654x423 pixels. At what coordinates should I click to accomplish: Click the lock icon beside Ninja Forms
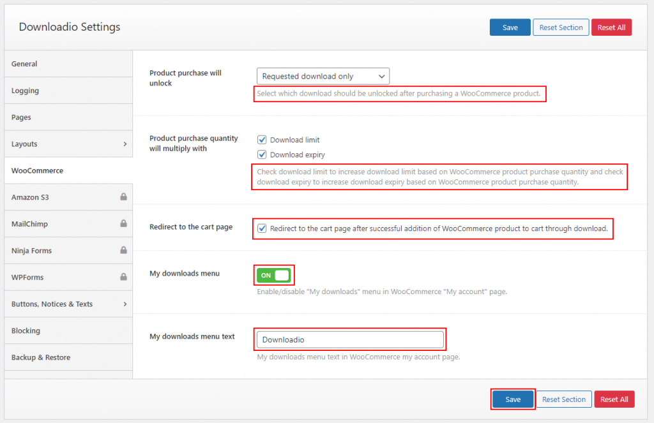pos(123,250)
